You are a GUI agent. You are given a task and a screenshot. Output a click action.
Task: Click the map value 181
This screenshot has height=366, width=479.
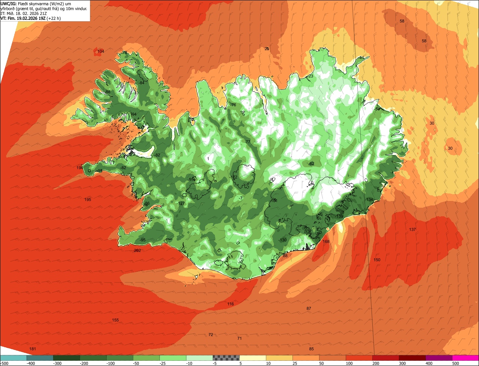click(33, 349)
